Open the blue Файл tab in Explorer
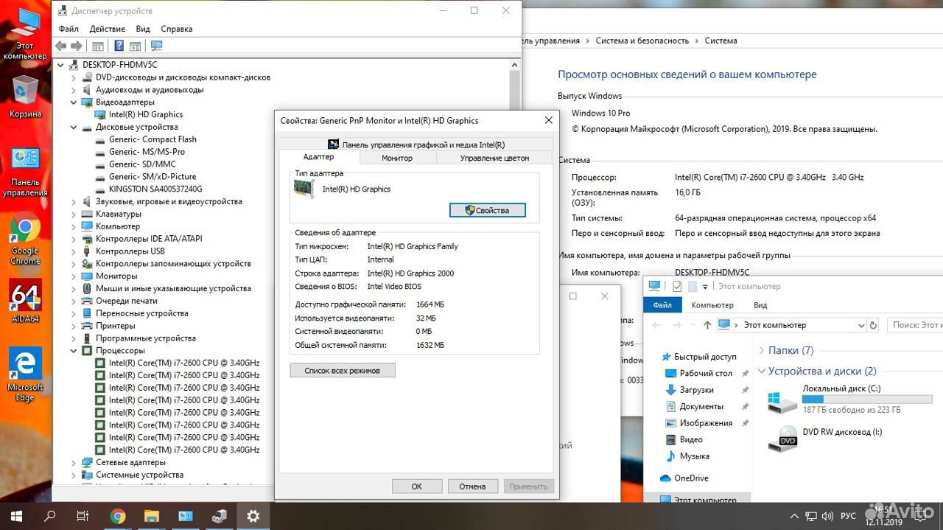 (x=662, y=305)
